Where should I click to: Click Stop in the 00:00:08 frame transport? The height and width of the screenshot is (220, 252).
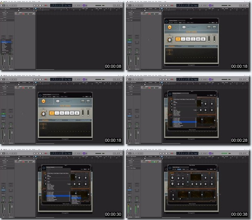pos(40,5)
